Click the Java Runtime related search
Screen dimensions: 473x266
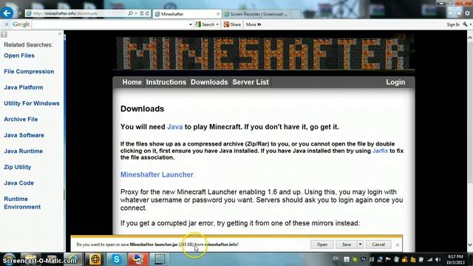(x=23, y=151)
